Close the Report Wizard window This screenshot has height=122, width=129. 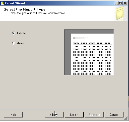pyautogui.click(x=125, y=3)
